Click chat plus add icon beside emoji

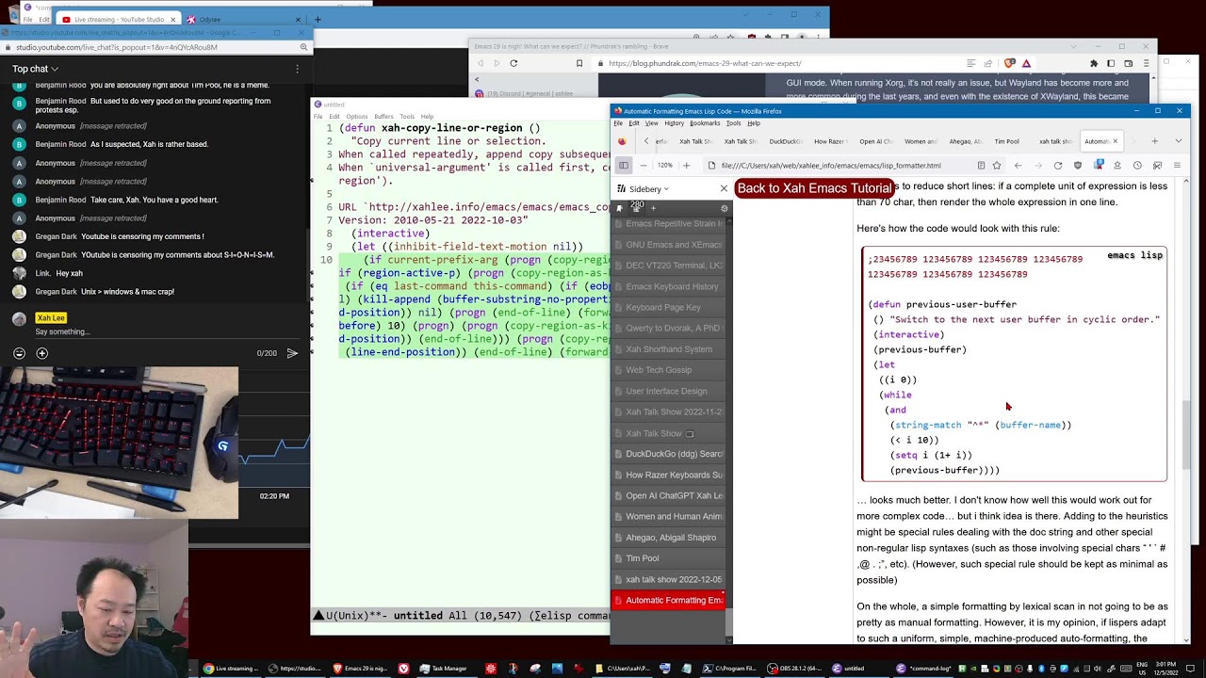(x=41, y=353)
